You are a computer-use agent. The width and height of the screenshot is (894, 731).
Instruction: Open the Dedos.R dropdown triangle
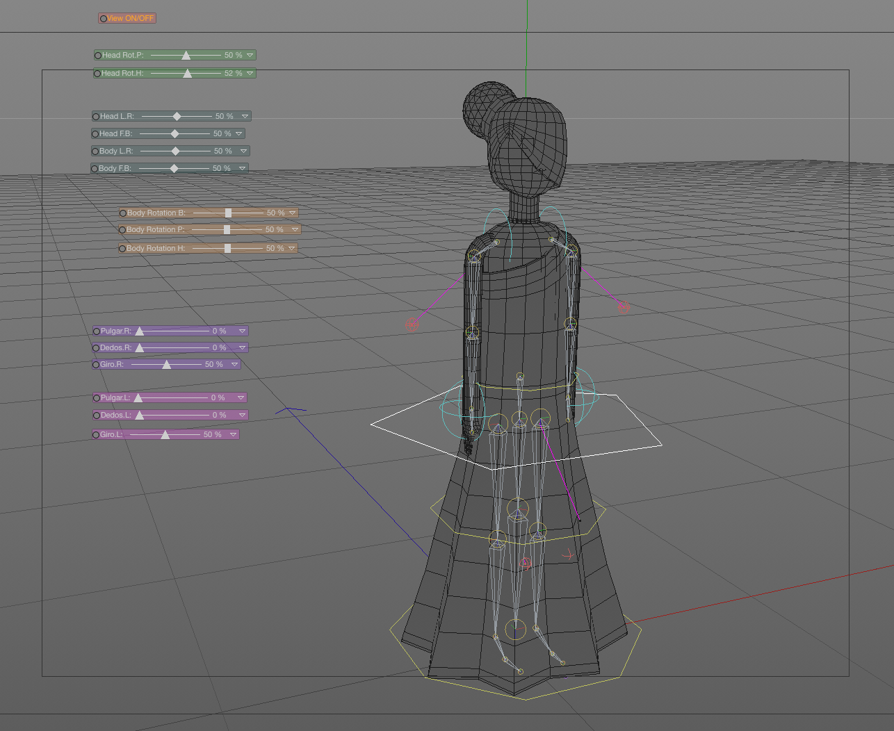[x=243, y=347]
